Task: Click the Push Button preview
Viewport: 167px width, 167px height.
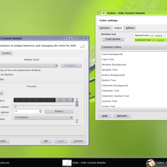Action: [113, 39]
